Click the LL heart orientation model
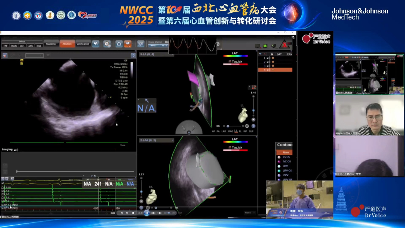Screen dimensions: 405x228 point(243,115)
